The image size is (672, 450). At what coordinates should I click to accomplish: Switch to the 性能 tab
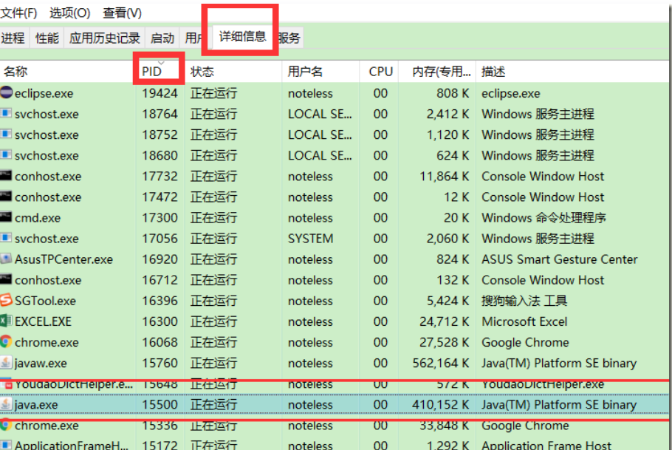point(46,38)
